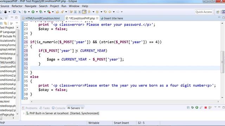
Task: Open the External Tools dropdown arrow
Action: 53,12
